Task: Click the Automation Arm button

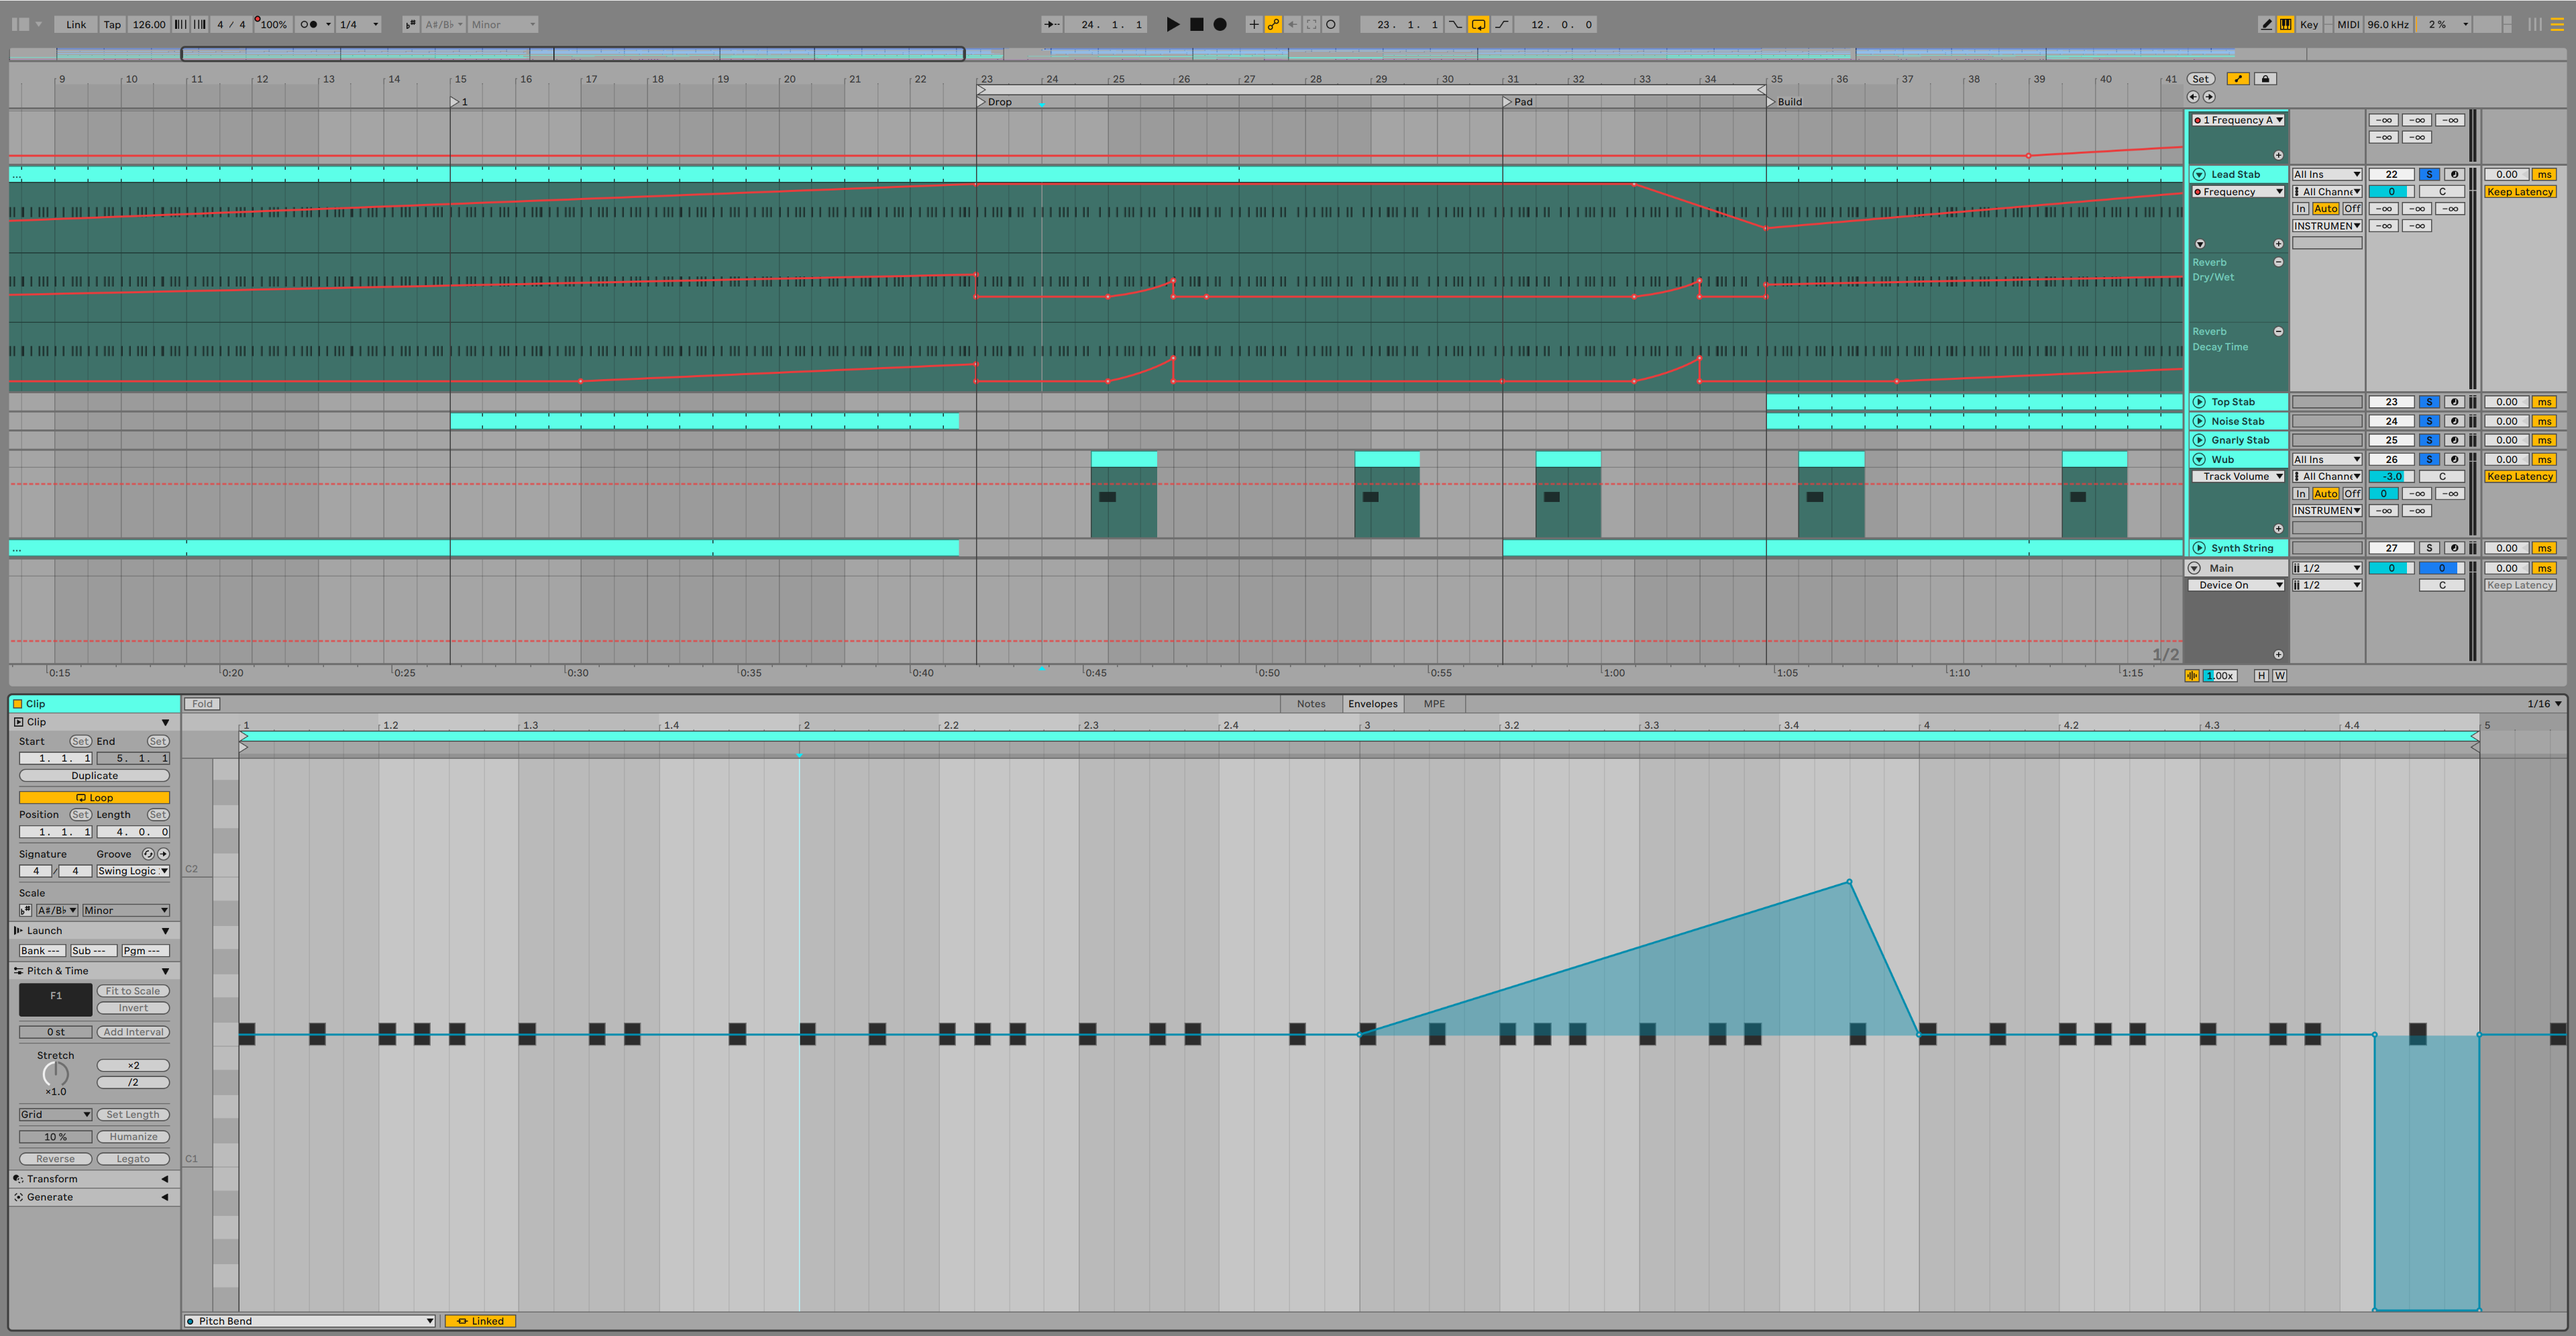Action: pos(1273,24)
